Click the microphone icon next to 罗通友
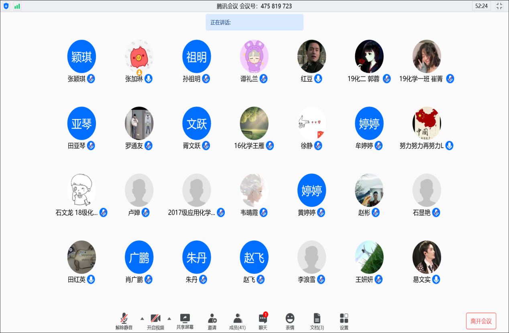 click(x=149, y=145)
